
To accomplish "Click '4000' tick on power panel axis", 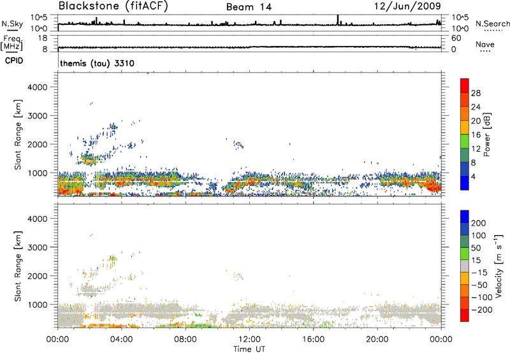I will tap(38, 87).
